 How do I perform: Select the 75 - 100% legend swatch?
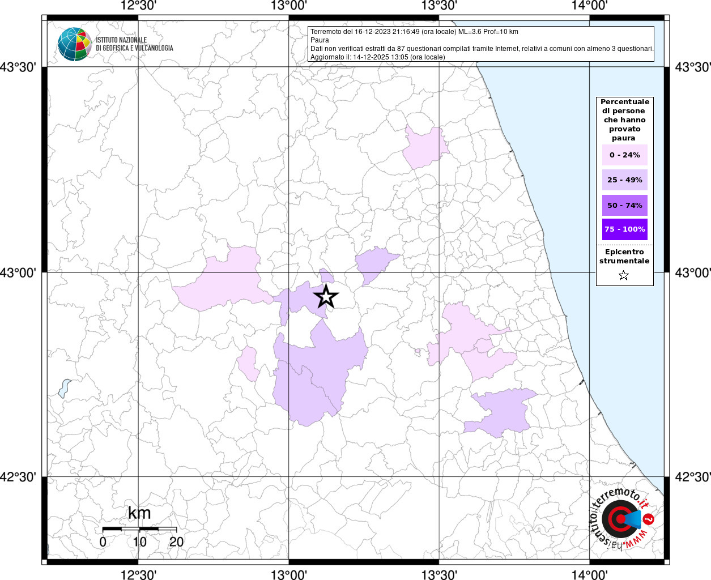click(x=624, y=229)
